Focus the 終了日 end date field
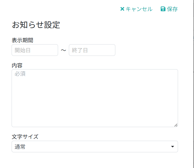Image resolution: width=194 pixels, height=168 pixels. point(92,50)
